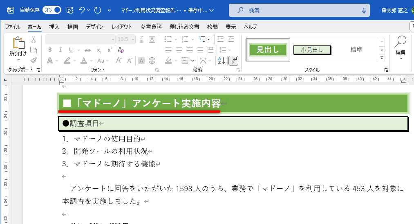Apply the 標準 style
The width and height of the screenshot is (414, 224).
[x=356, y=50]
